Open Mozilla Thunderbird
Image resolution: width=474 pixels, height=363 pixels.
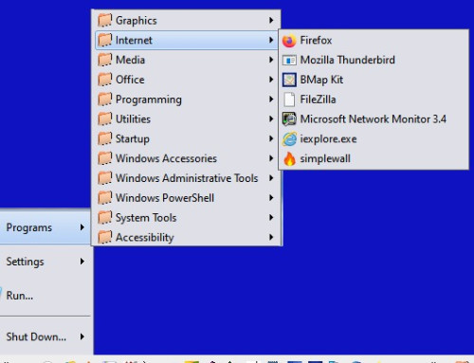pyautogui.click(x=374, y=60)
